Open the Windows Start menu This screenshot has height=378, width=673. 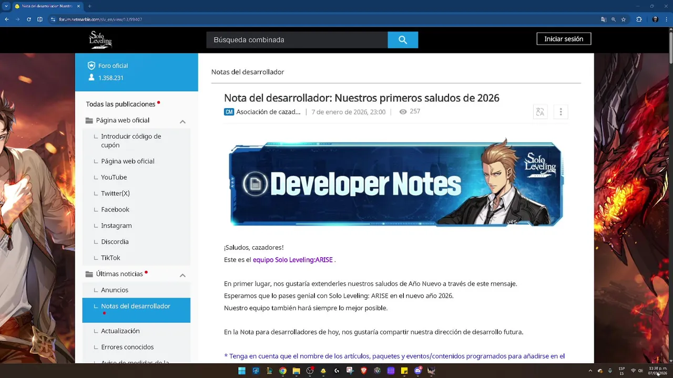tap(242, 371)
